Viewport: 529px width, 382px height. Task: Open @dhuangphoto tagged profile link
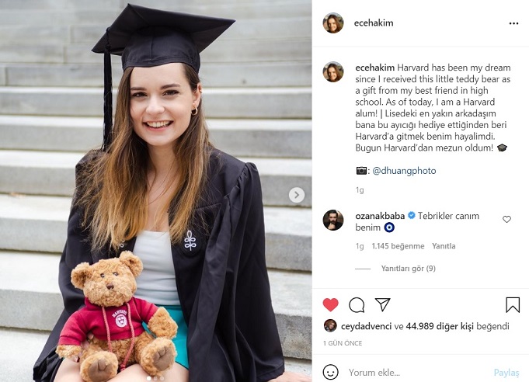click(408, 171)
